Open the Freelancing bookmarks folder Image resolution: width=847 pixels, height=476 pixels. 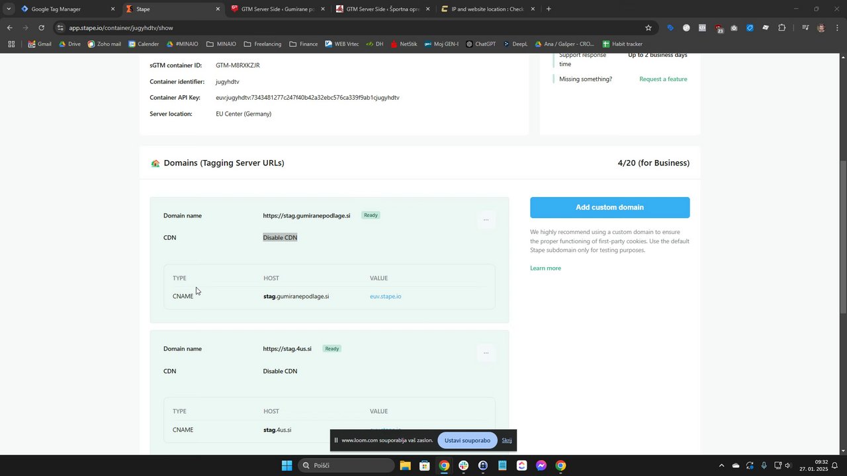coord(263,44)
